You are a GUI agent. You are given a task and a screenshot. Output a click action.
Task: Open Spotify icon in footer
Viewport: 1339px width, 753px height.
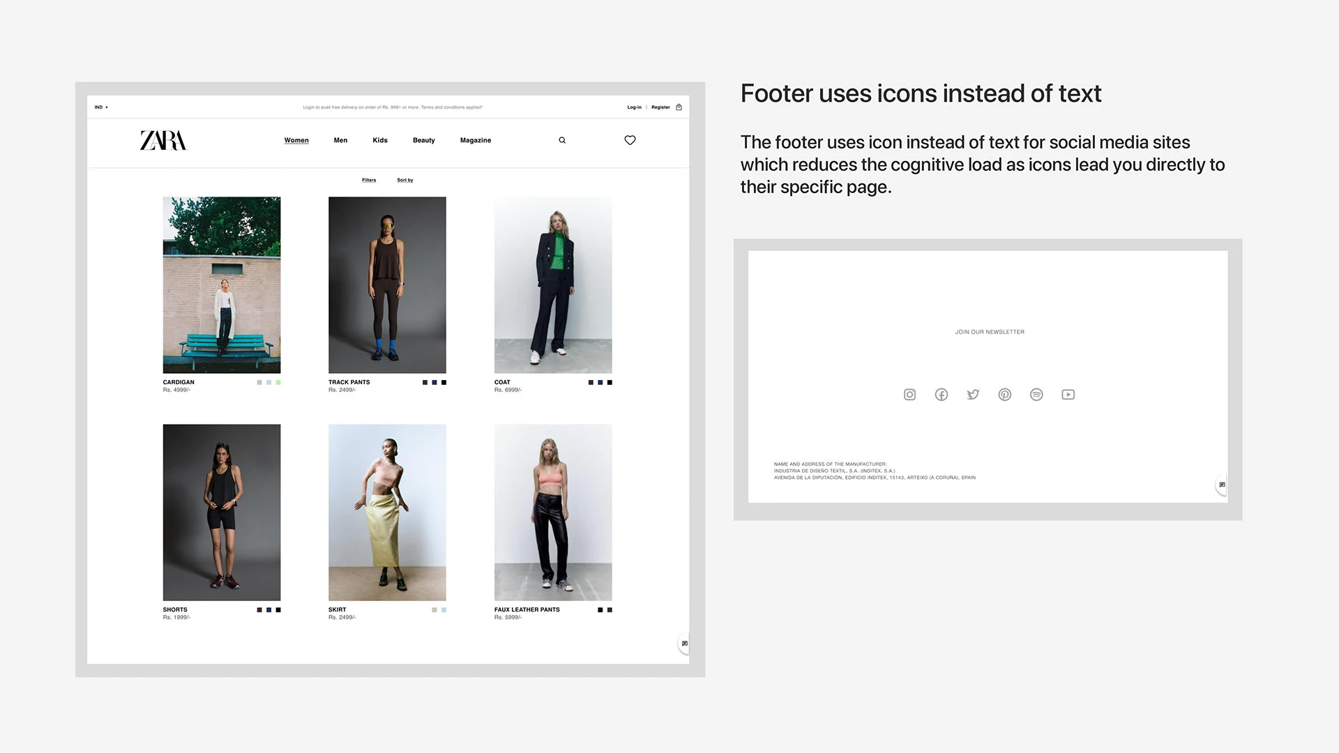pyautogui.click(x=1036, y=395)
